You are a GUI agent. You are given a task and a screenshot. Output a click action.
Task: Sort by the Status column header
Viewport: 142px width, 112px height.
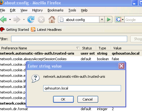coord(88,48)
